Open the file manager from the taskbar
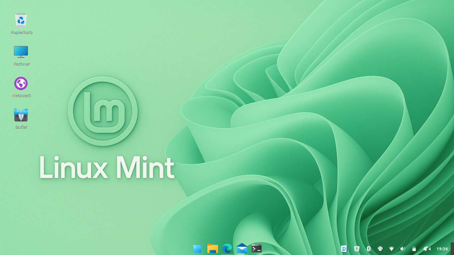This screenshot has height=255, width=454. 212,249
